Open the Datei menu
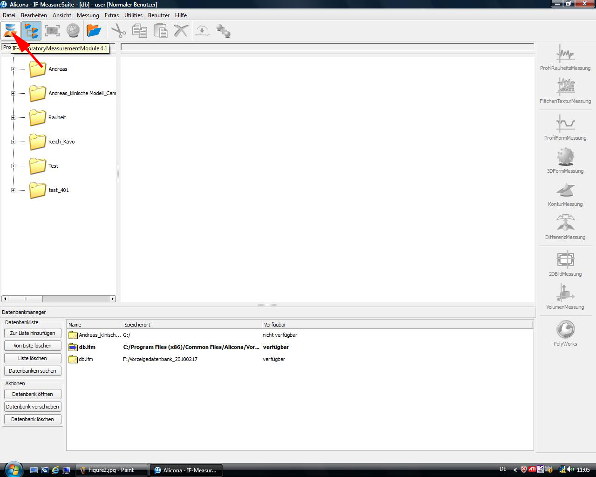This screenshot has height=477, width=596. tap(9, 15)
